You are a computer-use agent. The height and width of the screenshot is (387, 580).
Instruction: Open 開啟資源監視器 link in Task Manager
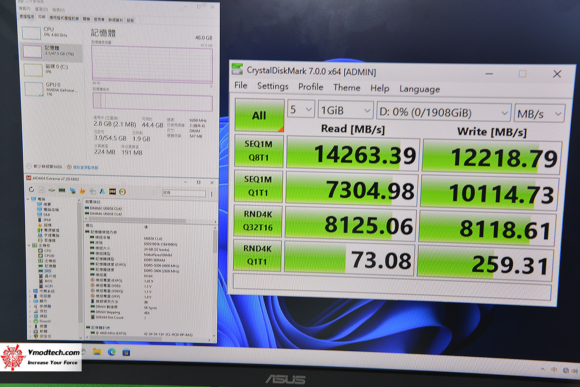(82, 167)
